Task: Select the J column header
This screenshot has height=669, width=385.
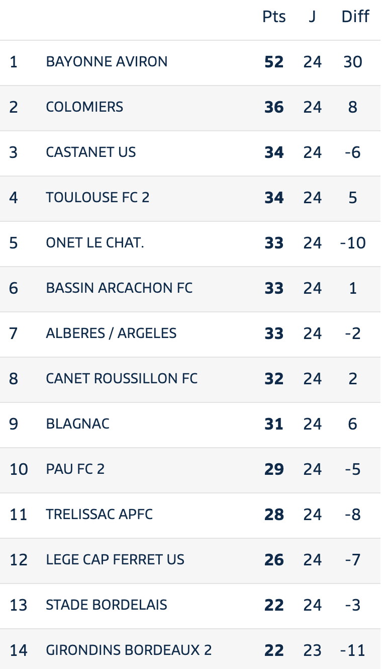Action: point(312,17)
